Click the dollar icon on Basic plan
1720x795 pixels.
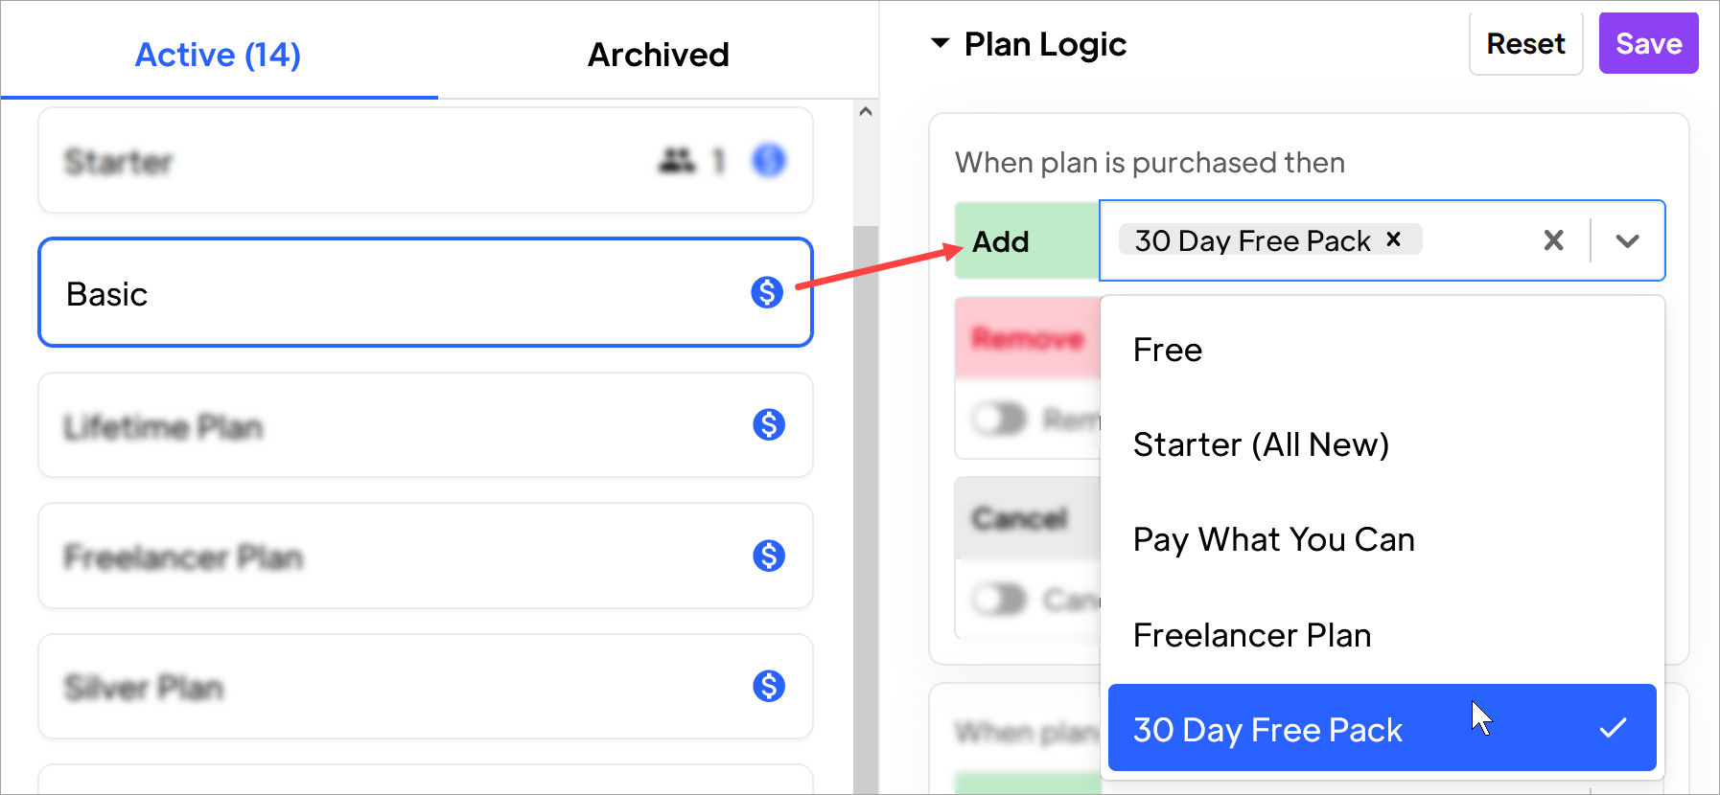(x=767, y=293)
